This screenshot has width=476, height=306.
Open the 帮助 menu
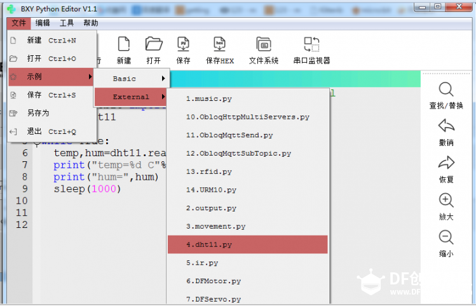[x=90, y=23]
